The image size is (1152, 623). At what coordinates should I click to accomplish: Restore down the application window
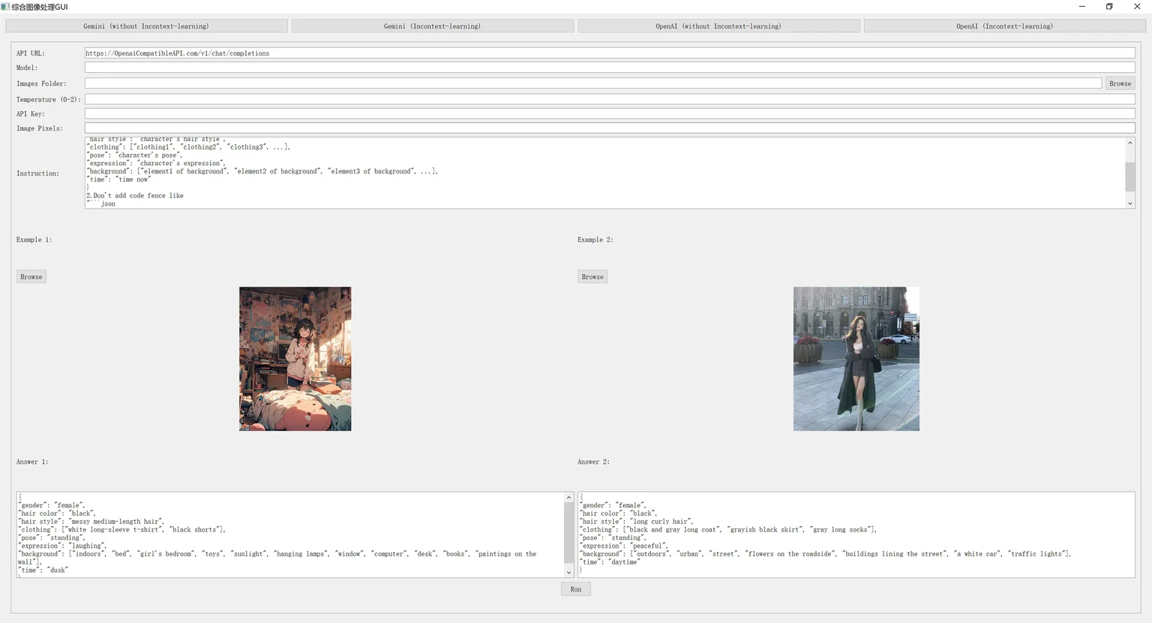click(x=1110, y=7)
